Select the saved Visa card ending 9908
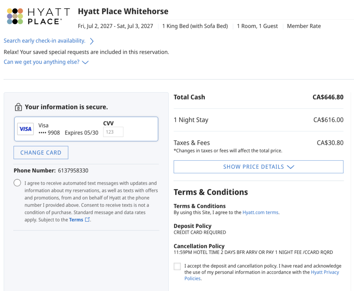The image size is (354, 291). [x=86, y=129]
